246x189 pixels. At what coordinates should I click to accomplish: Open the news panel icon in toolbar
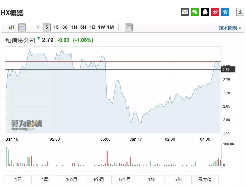tap(129, 27)
